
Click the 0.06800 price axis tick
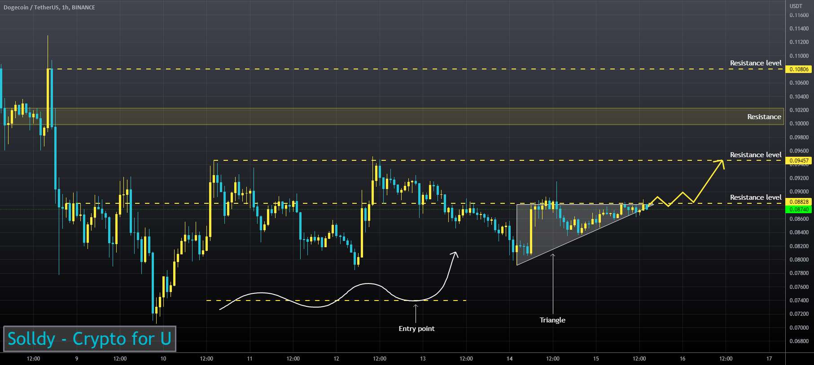click(x=799, y=341)
